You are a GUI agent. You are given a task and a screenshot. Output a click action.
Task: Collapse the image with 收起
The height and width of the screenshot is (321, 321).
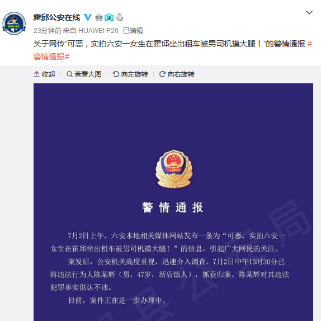pyautogui.click(x=44, y=74)
